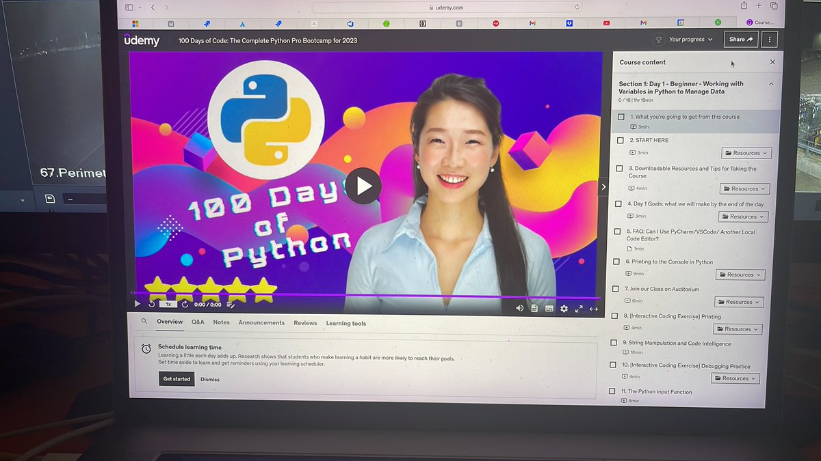Click Safari share icon
The image size is (821, 461).
[744, 6]
